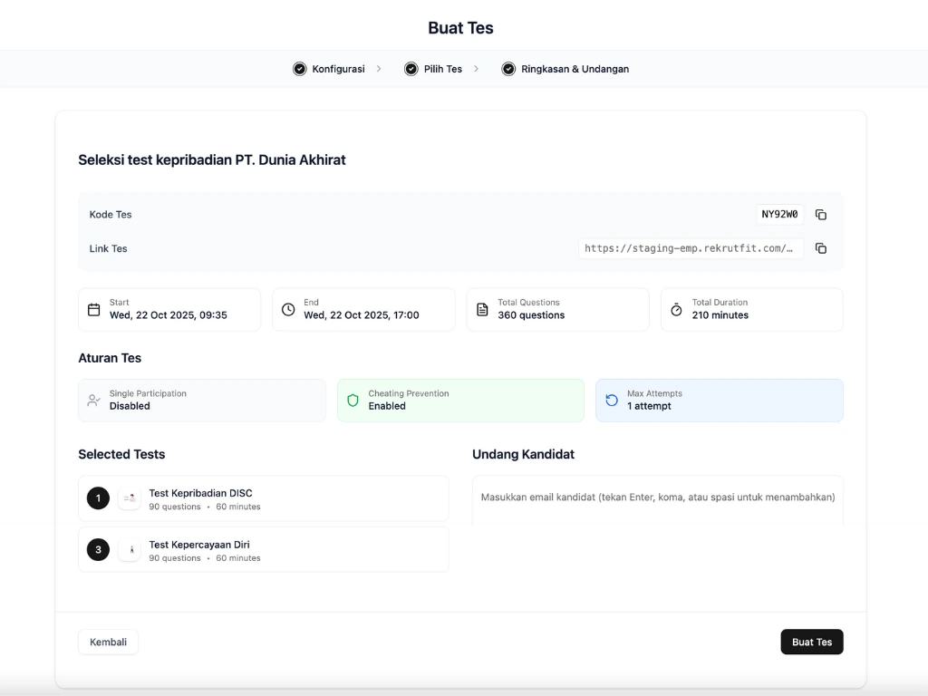Go to the Konfigurasi step
Screen dimensions: 928x696
330,69
